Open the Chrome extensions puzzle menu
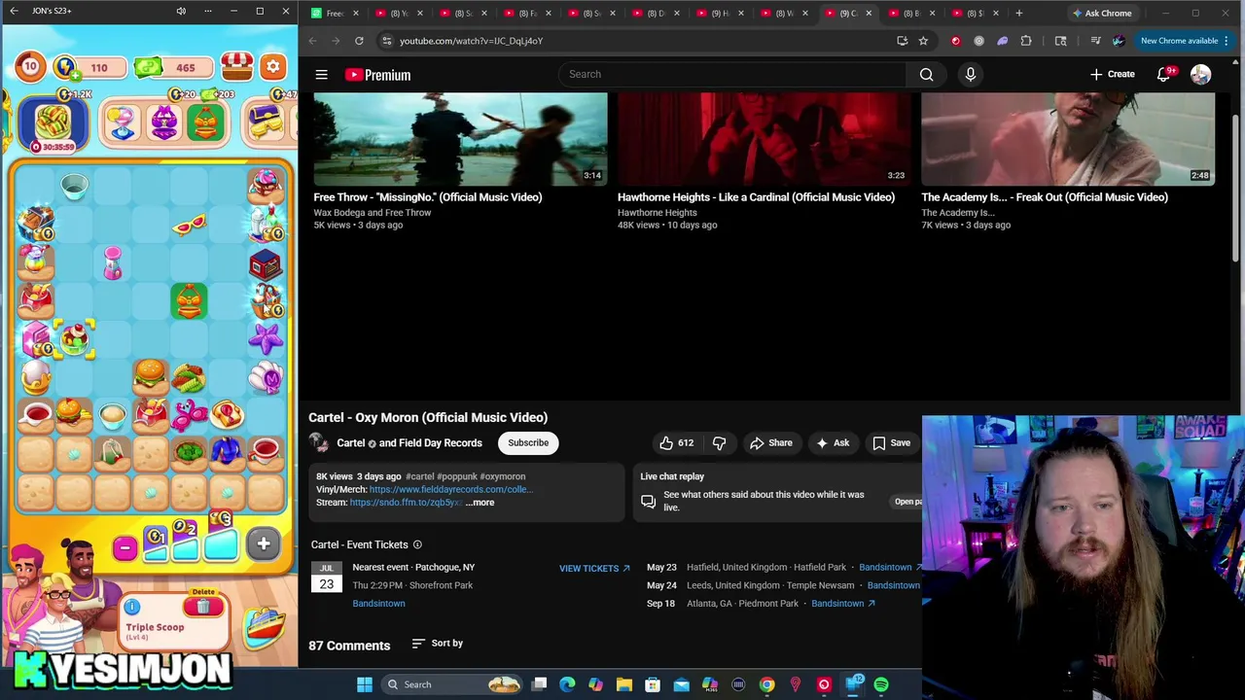 click(x=1025, y=41)
